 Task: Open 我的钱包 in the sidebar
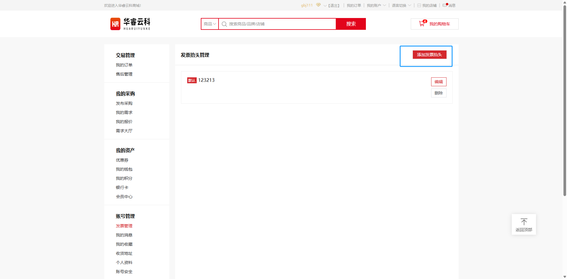point(124,169)
